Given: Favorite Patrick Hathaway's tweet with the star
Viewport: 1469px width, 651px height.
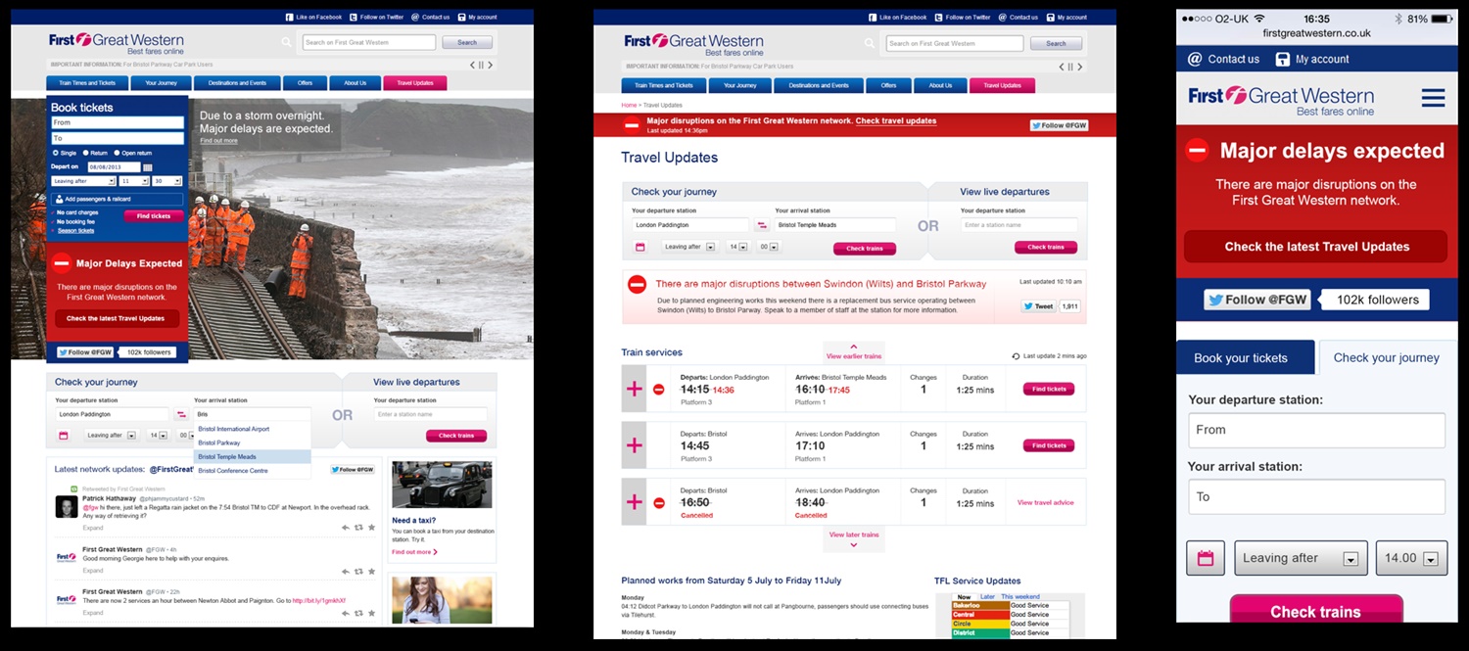Looking at the screenshot, I should click(371, 527).
